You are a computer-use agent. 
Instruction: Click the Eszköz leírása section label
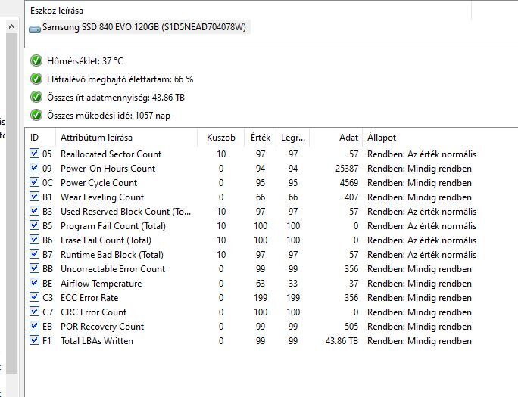point(57,11)
